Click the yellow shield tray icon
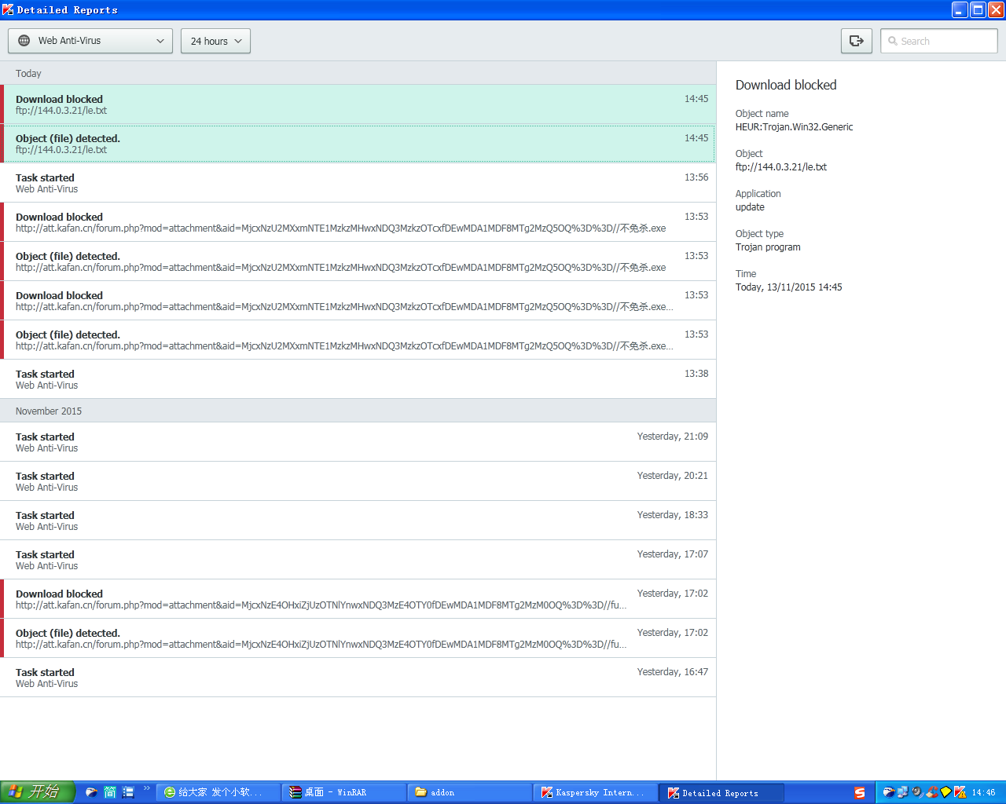 [x=946, y=793]
